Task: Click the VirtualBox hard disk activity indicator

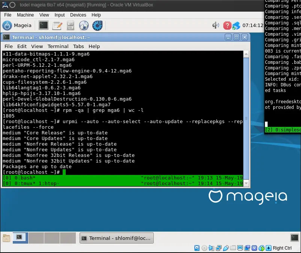Action: pos(197,248)
